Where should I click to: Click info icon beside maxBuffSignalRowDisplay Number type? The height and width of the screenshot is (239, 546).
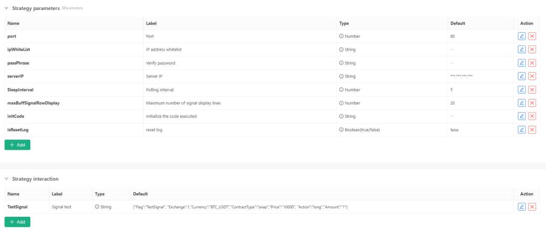pos(341,103)
